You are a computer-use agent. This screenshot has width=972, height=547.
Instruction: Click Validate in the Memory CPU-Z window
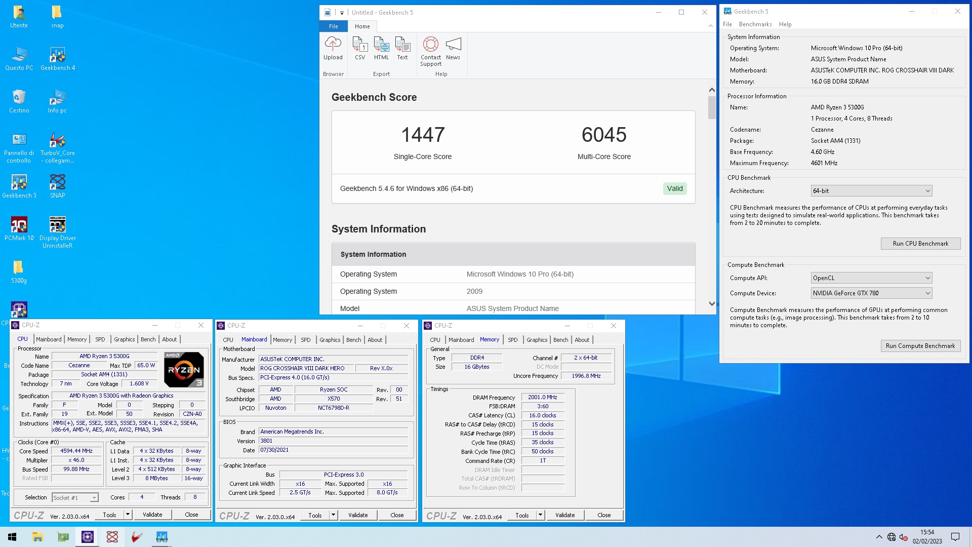pyautogui.click(x=565, y=515)
